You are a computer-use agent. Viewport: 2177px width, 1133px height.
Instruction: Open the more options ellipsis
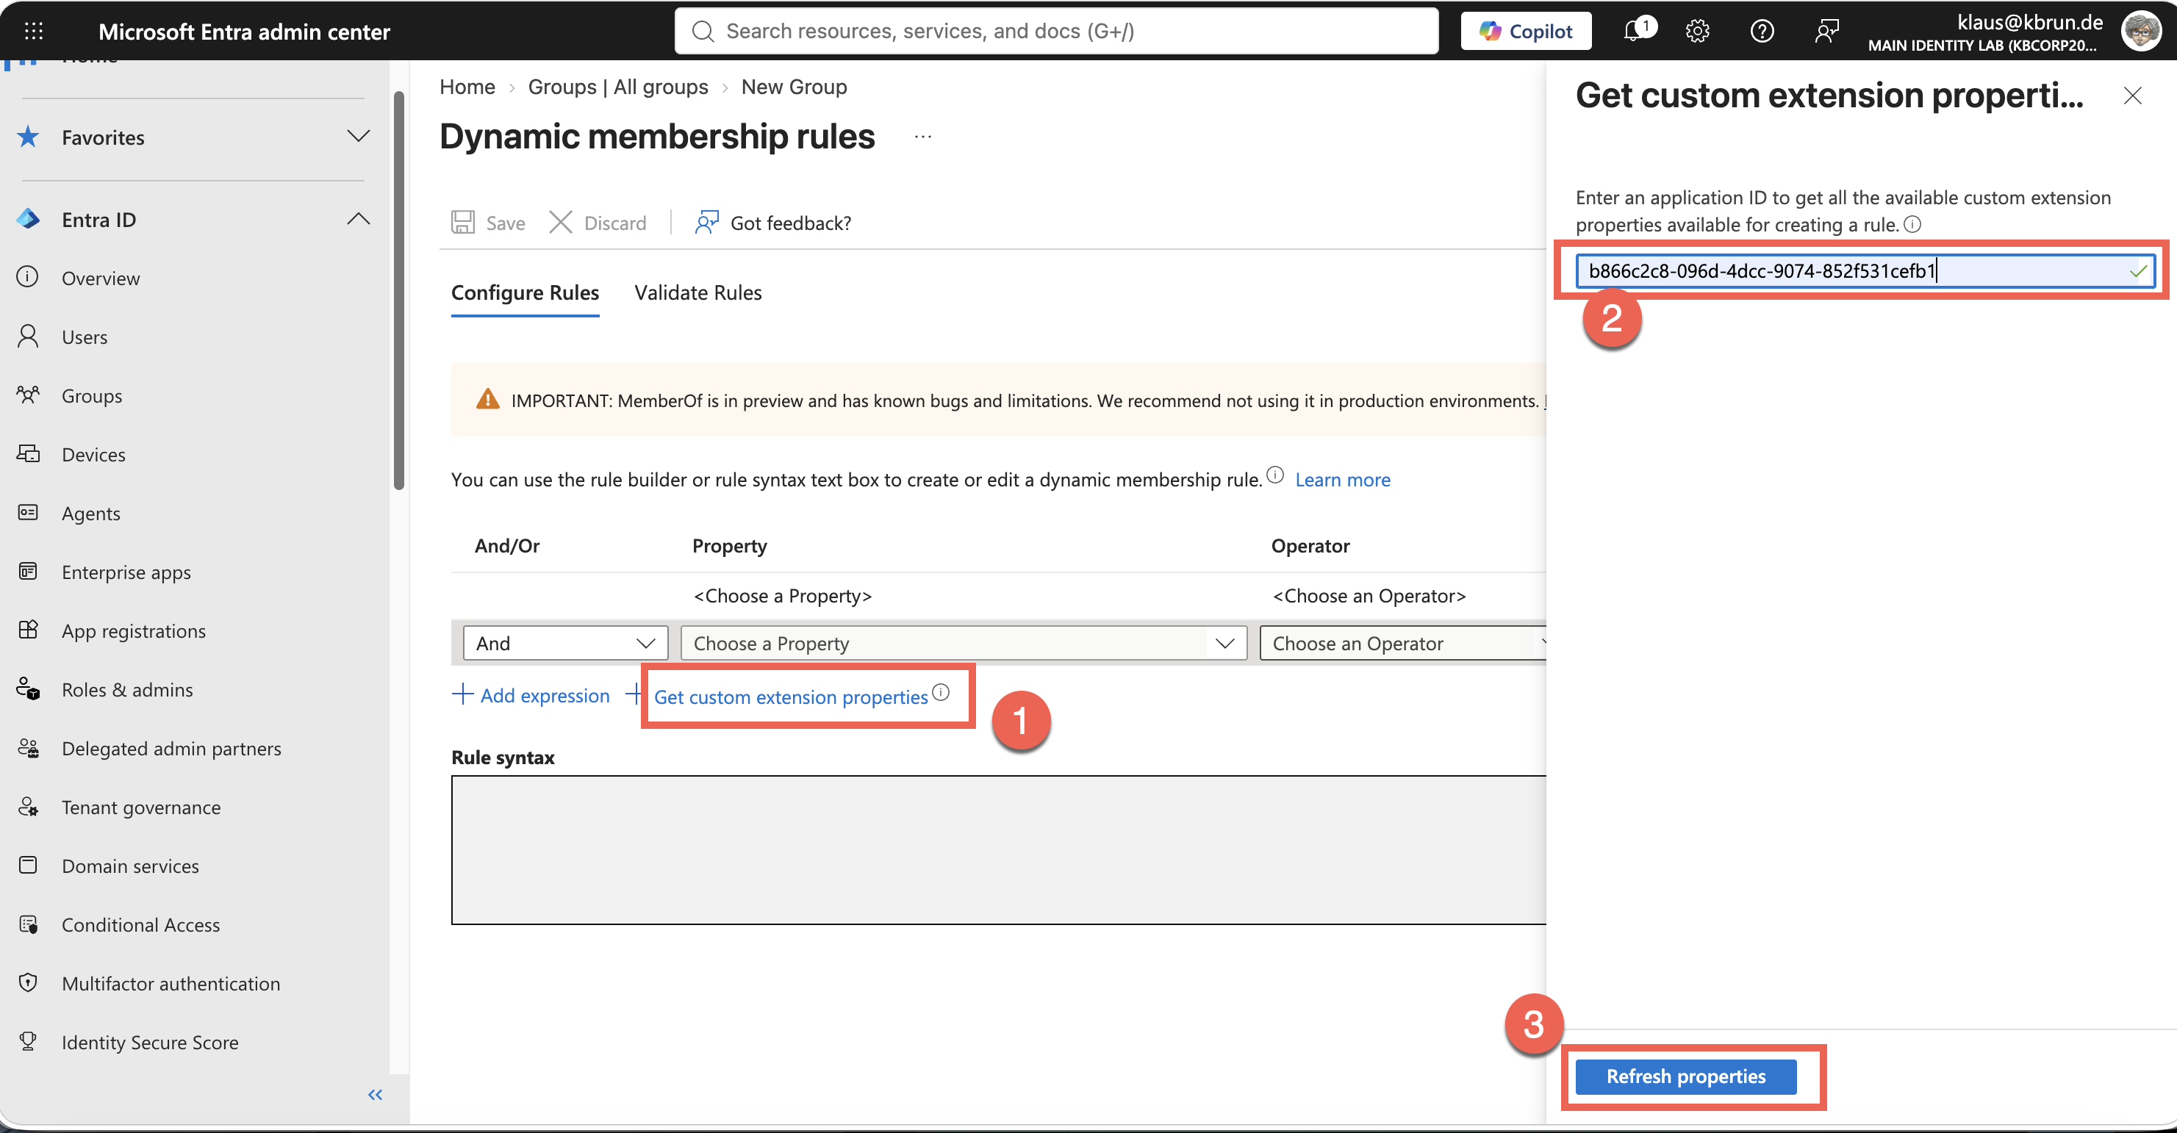click(923, 136)
